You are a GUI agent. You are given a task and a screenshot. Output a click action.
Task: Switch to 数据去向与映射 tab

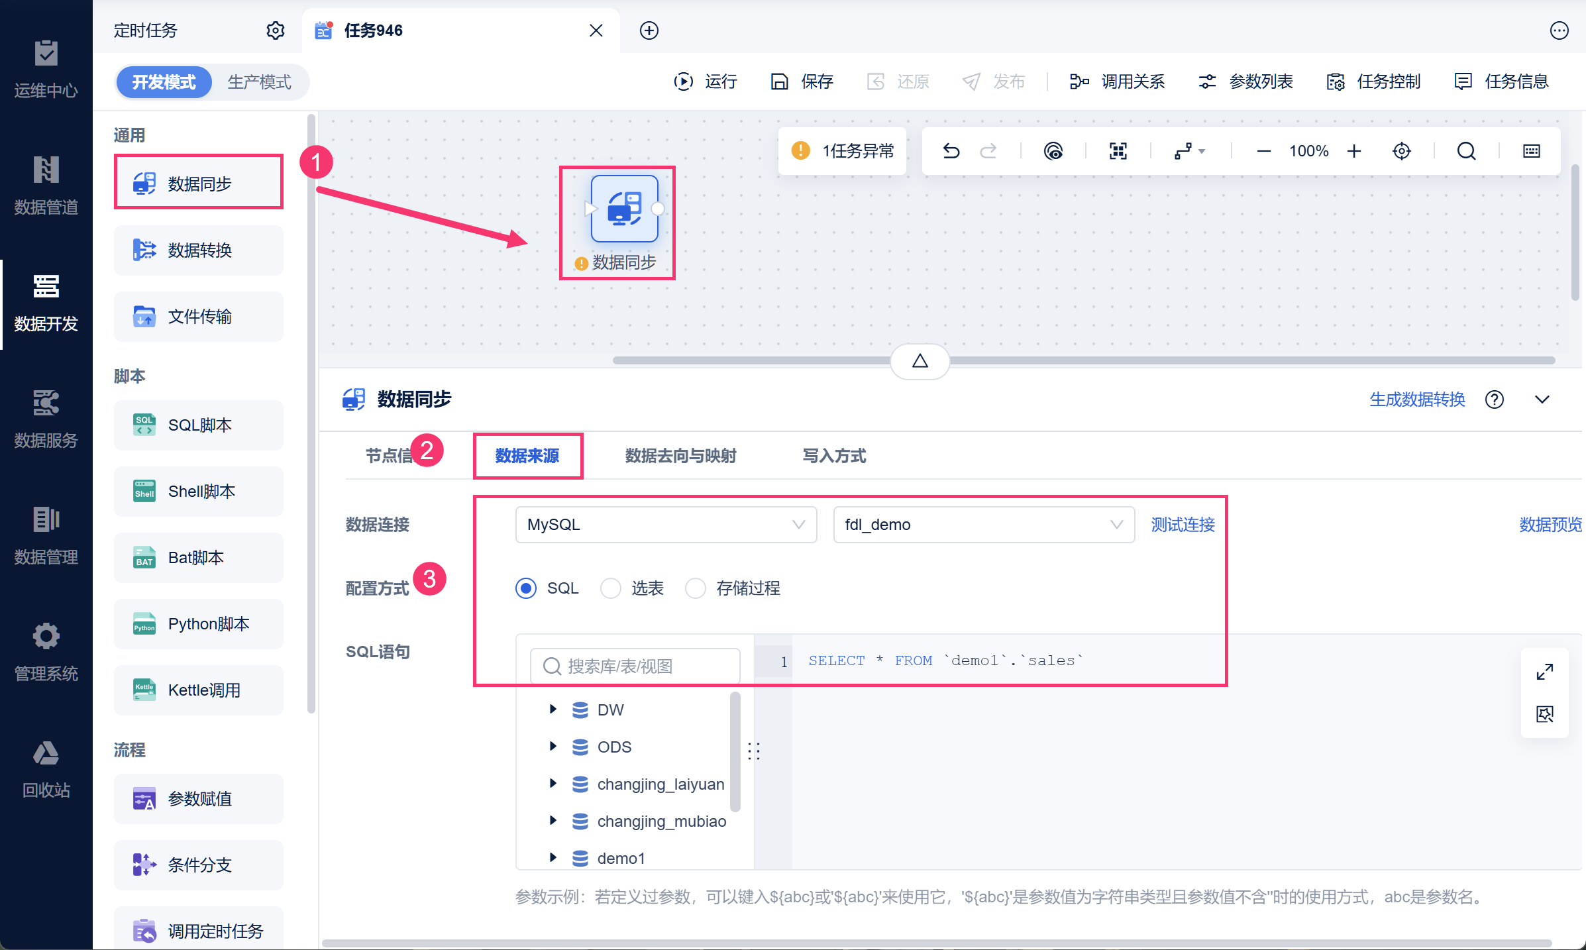tap(680, 456)
